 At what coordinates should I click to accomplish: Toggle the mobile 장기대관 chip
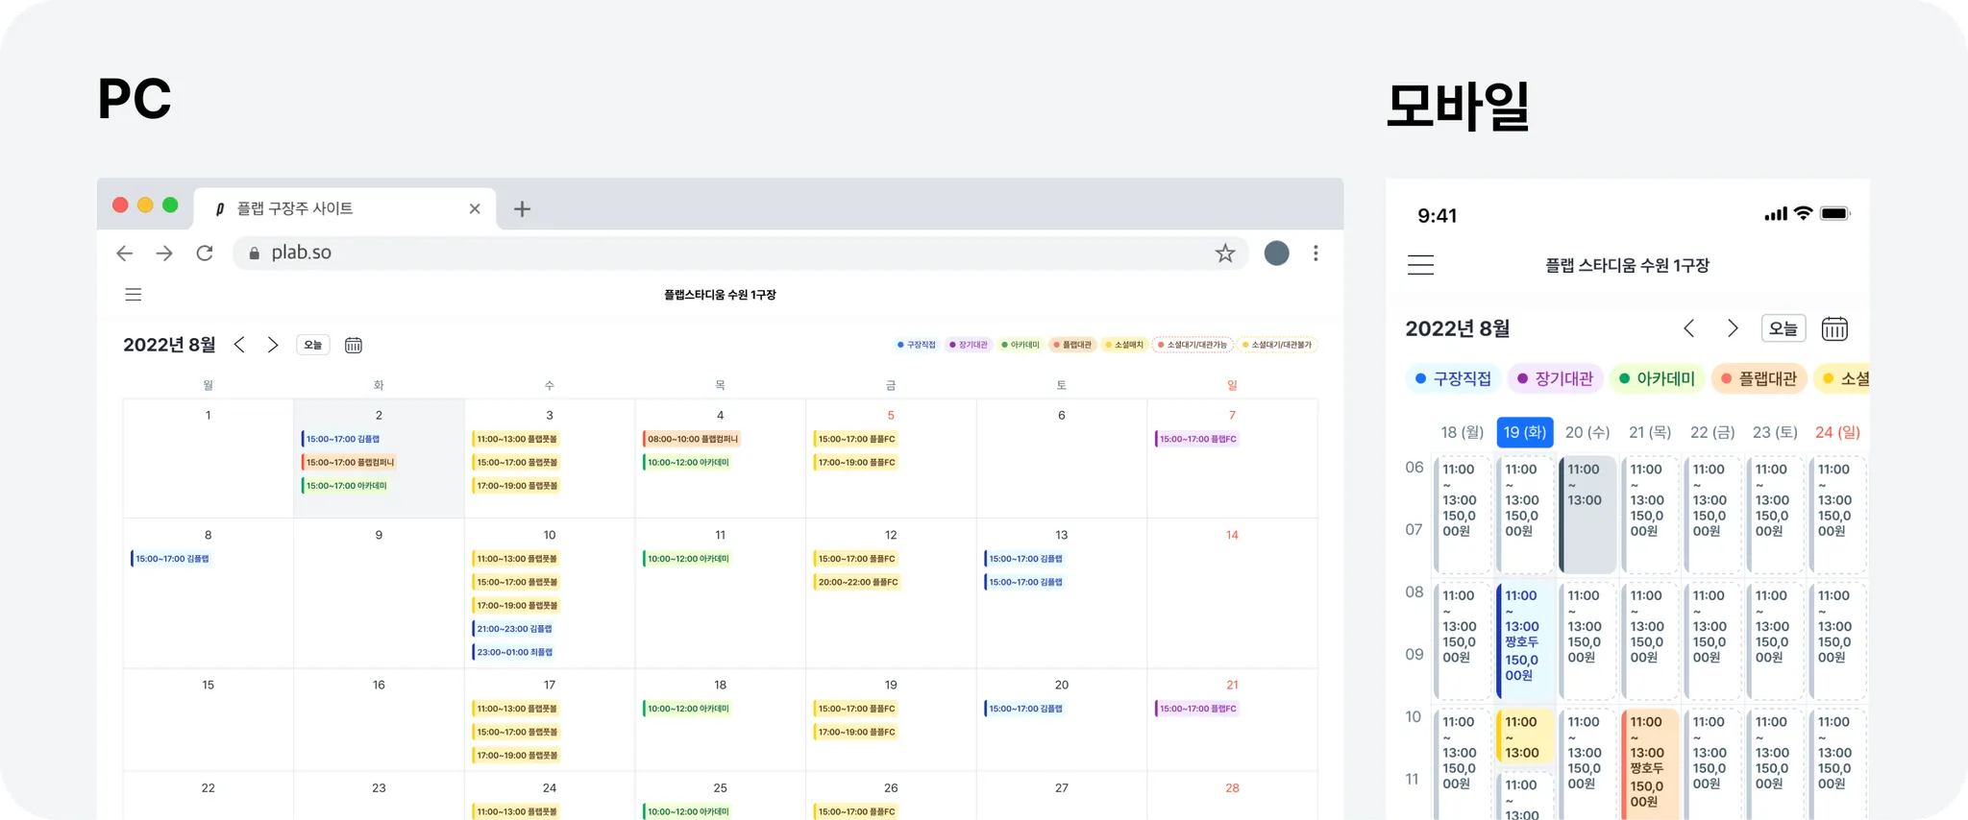pyautogui.click(x=1555, y=378)
